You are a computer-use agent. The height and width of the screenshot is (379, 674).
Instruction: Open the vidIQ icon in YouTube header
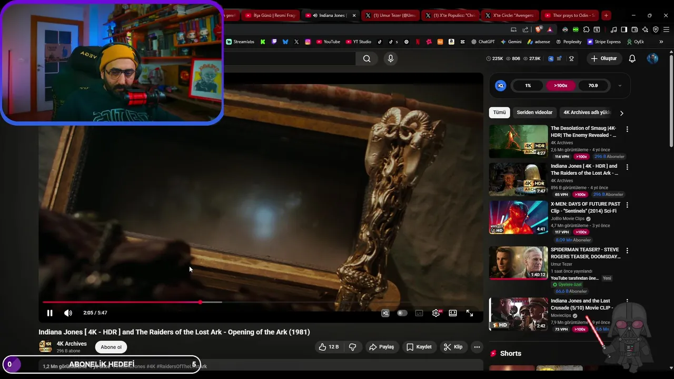pyautogui.click(x=551, y=58)
